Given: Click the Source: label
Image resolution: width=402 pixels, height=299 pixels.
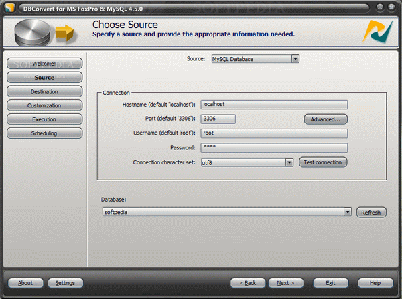Looking at the screenshot, I should [196, 59].
